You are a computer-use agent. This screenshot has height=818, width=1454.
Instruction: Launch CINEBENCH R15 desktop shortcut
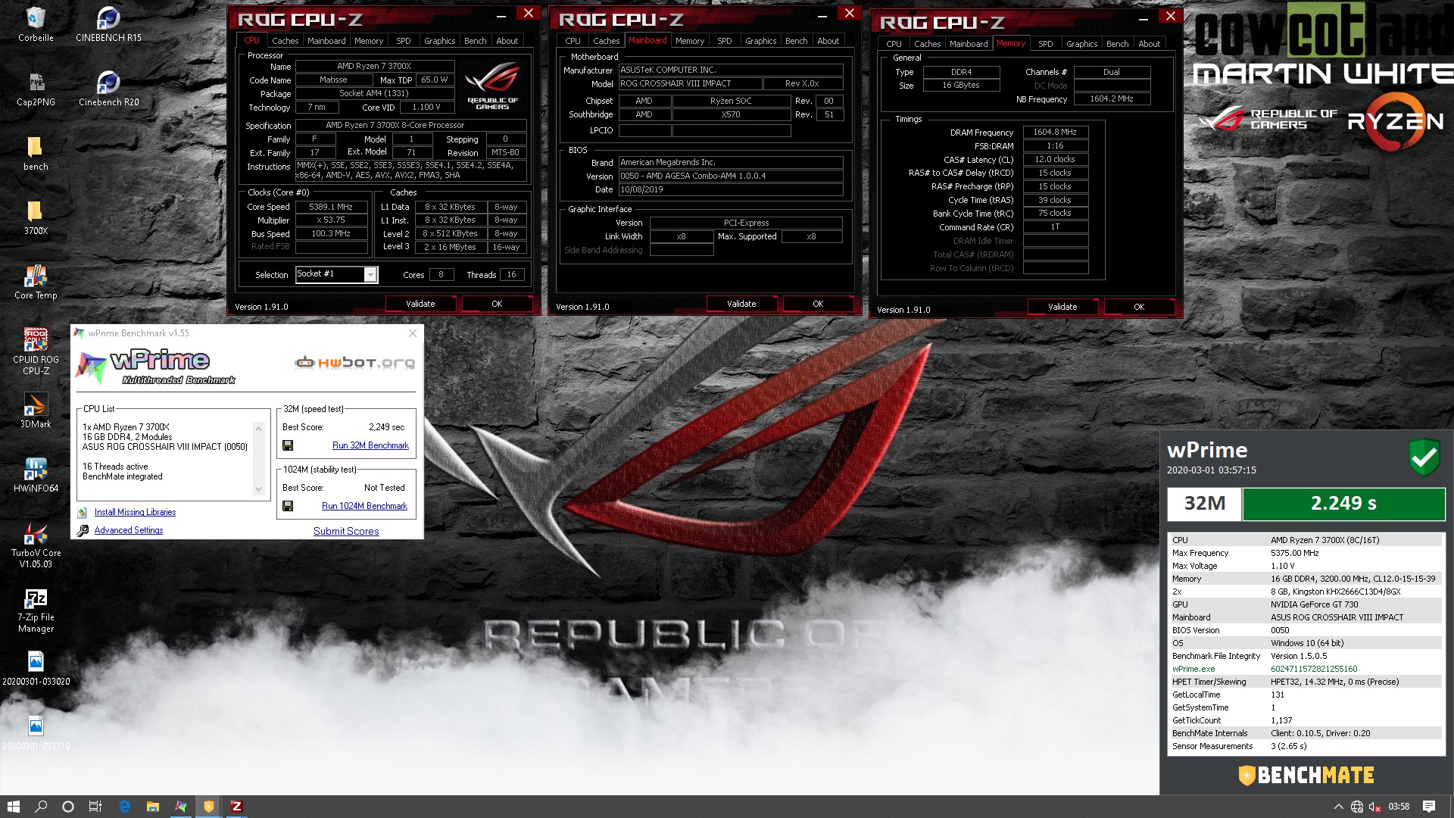tap(108, 23)
